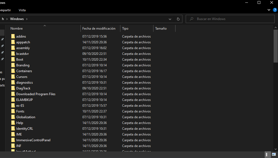
Task: Switch to large icons view layout
Action: (274, 154)
